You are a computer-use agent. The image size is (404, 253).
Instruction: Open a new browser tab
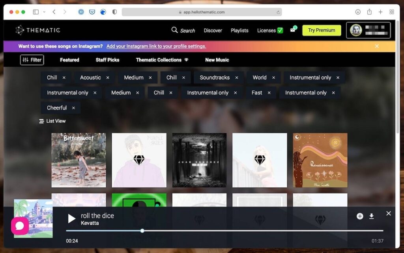point(381,12)
